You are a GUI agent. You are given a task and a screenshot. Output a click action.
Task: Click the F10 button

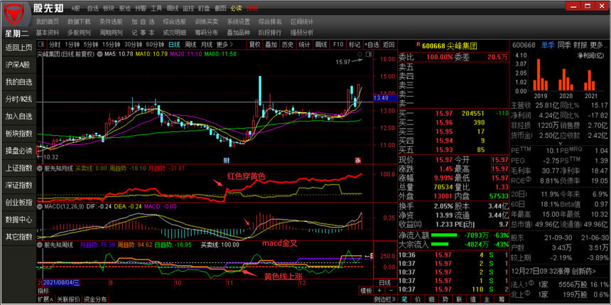click(339, 45)
